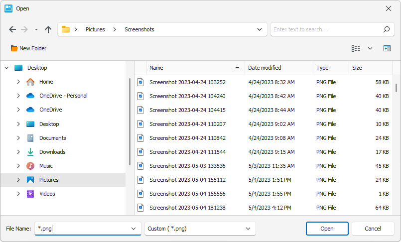Click the Back navigation arrow
The width and height of the screenshot is (401, 242).
pyautogui.click(x=12, y=29)
